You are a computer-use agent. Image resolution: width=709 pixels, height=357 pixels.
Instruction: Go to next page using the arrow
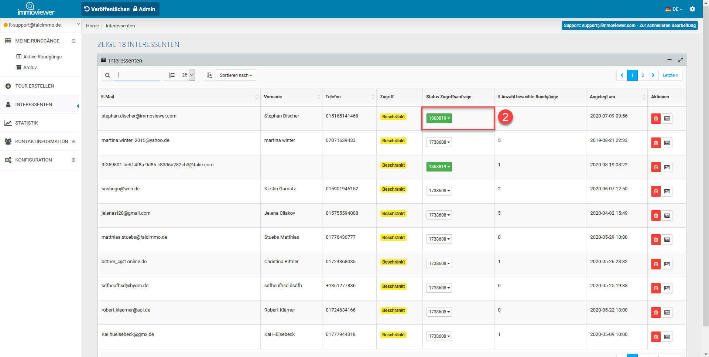(x=653, y=75)
